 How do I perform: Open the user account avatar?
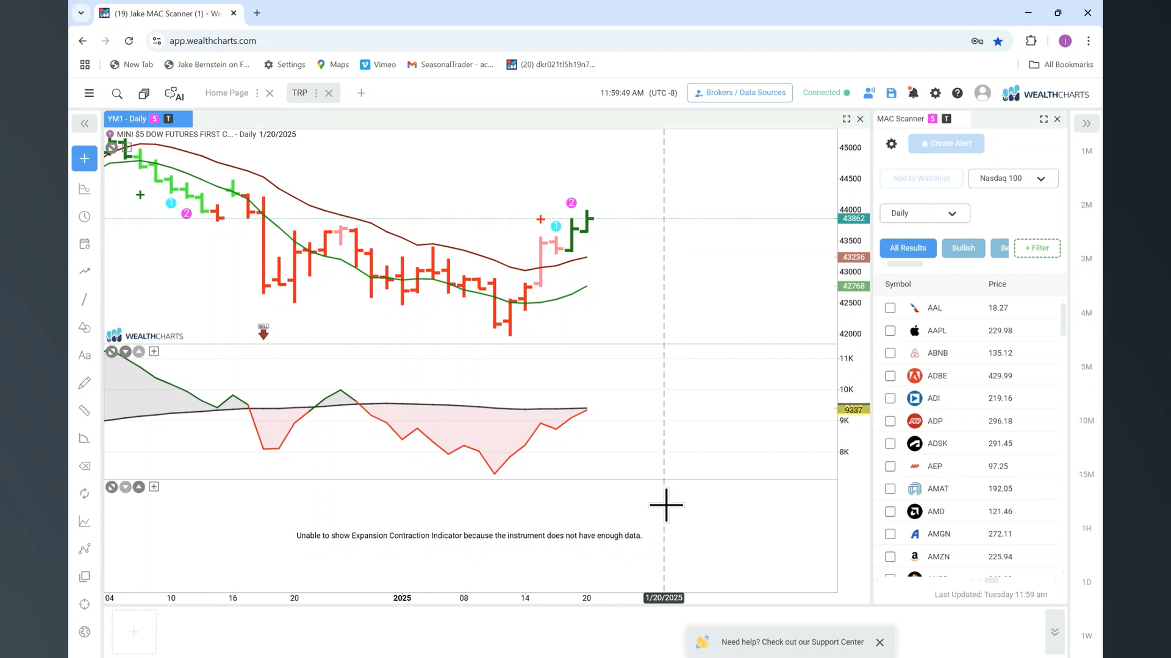(982, 93)
